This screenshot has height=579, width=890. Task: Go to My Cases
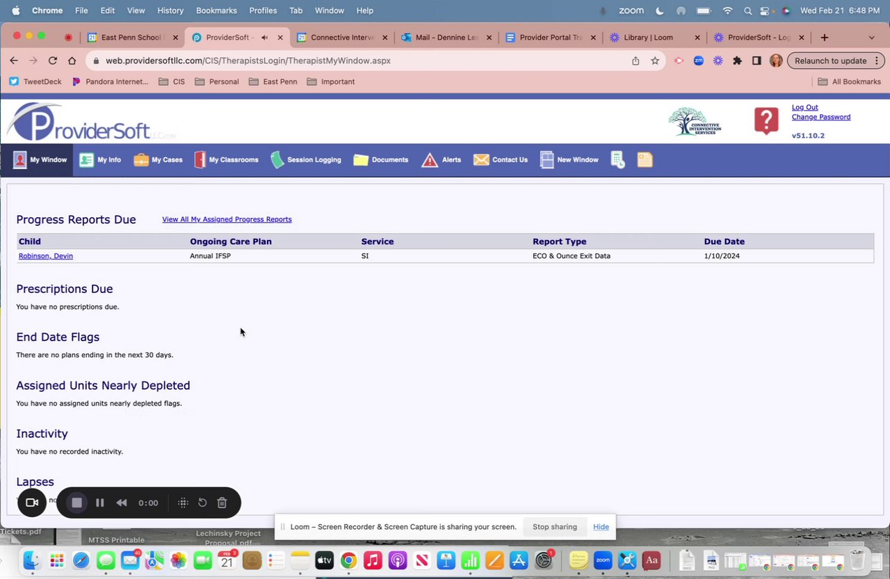tap(158, 160)
